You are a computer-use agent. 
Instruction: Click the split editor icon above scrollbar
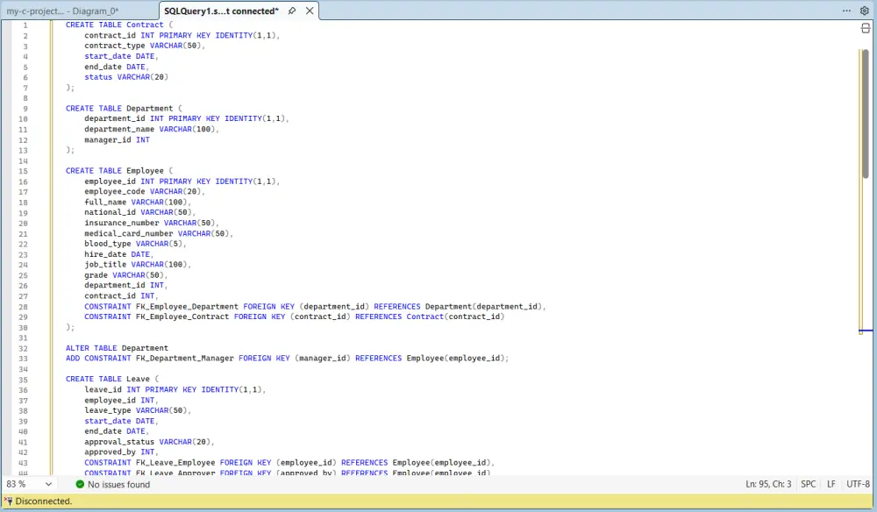866,28
